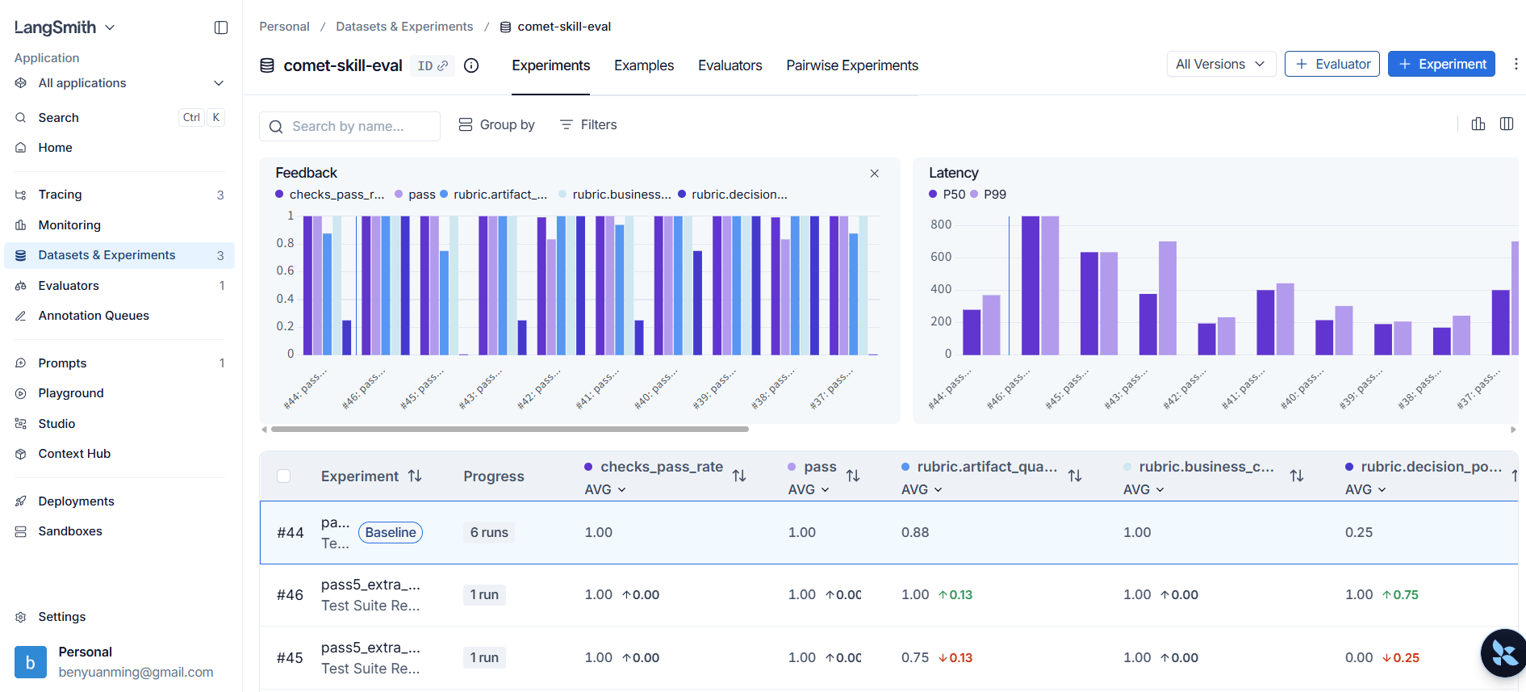Tick the select-all experiments checkbox
Image resolution: width=1526 pixels, height=692 pixels.
click(283, 476)
